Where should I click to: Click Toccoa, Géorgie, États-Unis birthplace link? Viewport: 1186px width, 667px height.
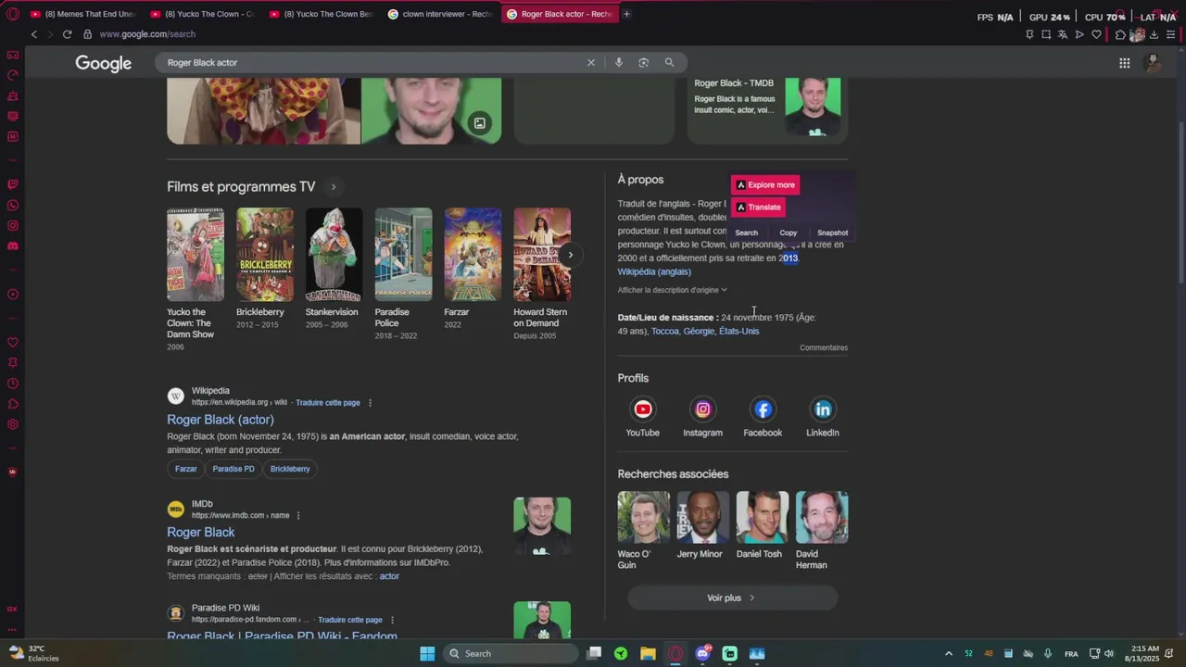(705, 331)
